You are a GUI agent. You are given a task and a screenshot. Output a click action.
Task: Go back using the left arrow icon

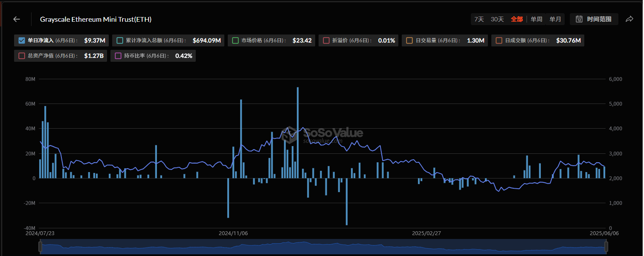(17, 19)
